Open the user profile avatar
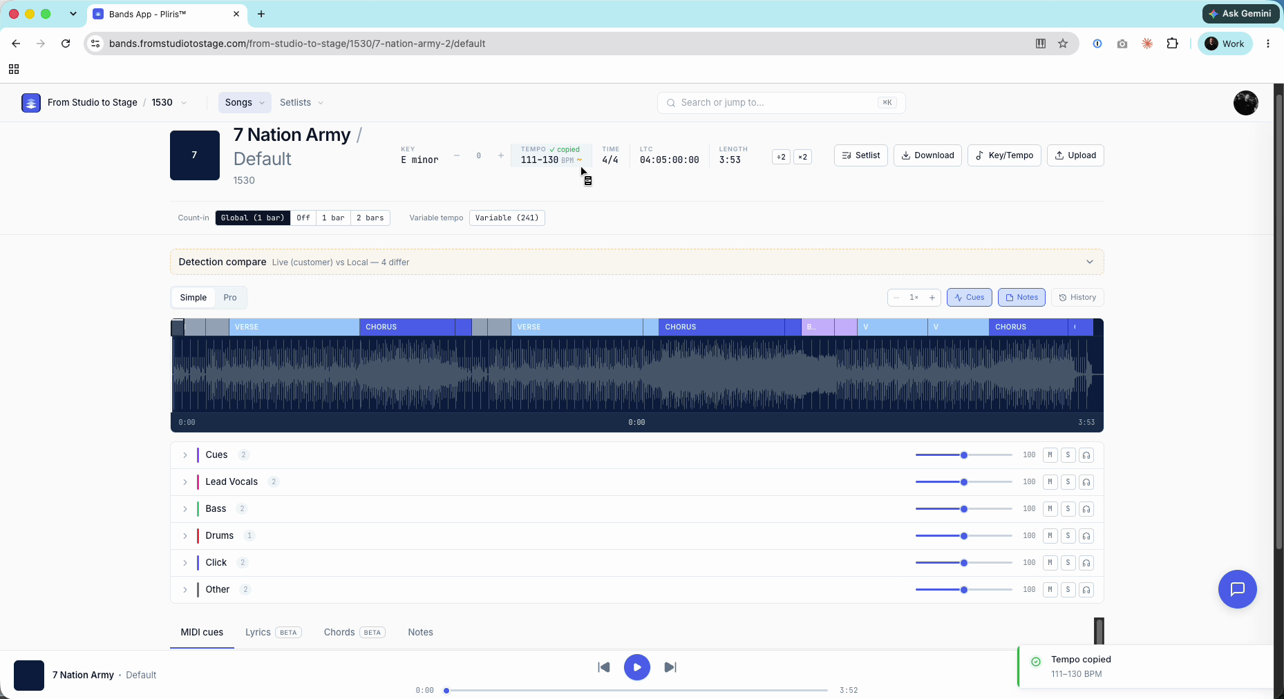 [x=1246, y=103]
